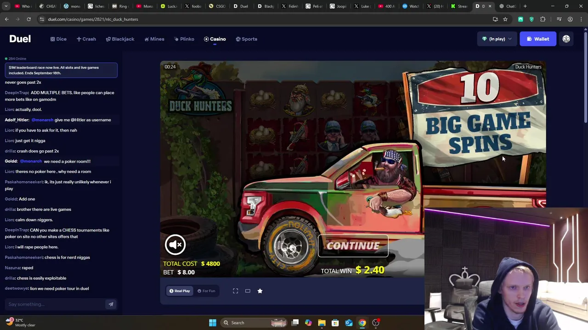Click the chat message input field
The height and width of the screenshot is (330, 588).
tap(55, 304)
